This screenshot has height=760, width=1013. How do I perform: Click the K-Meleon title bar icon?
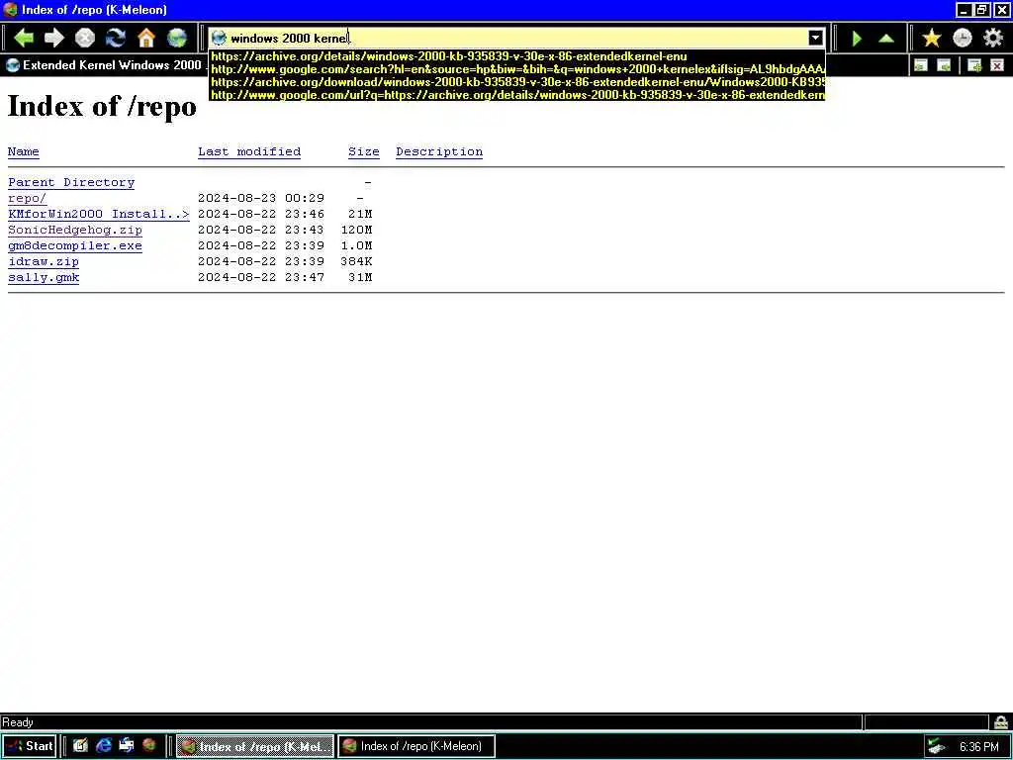(10, 10)
